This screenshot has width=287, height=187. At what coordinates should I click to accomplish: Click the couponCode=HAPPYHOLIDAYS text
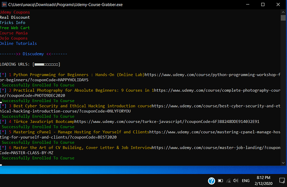point(61,80)
